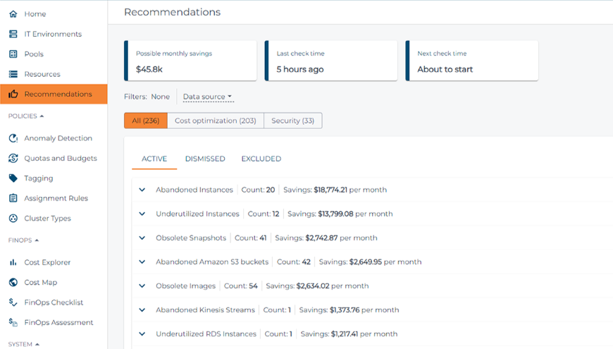Open the Data source dropdown
This screenshot has width=613, height=349.
tap(207, 97)
